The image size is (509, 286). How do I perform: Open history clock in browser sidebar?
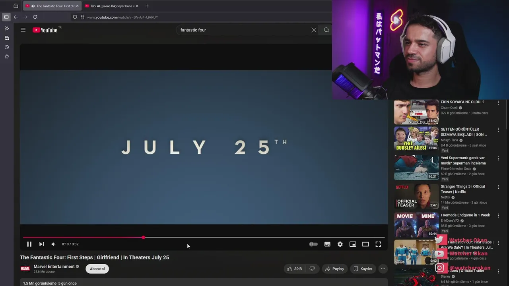coord(7,47)
